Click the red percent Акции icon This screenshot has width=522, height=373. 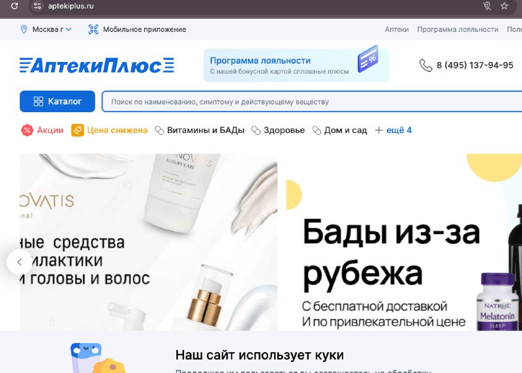tap(27, 130)
